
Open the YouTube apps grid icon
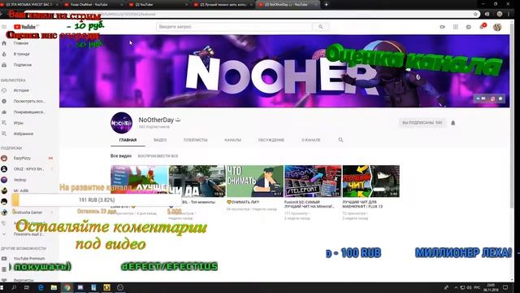(x=455, y=27)
